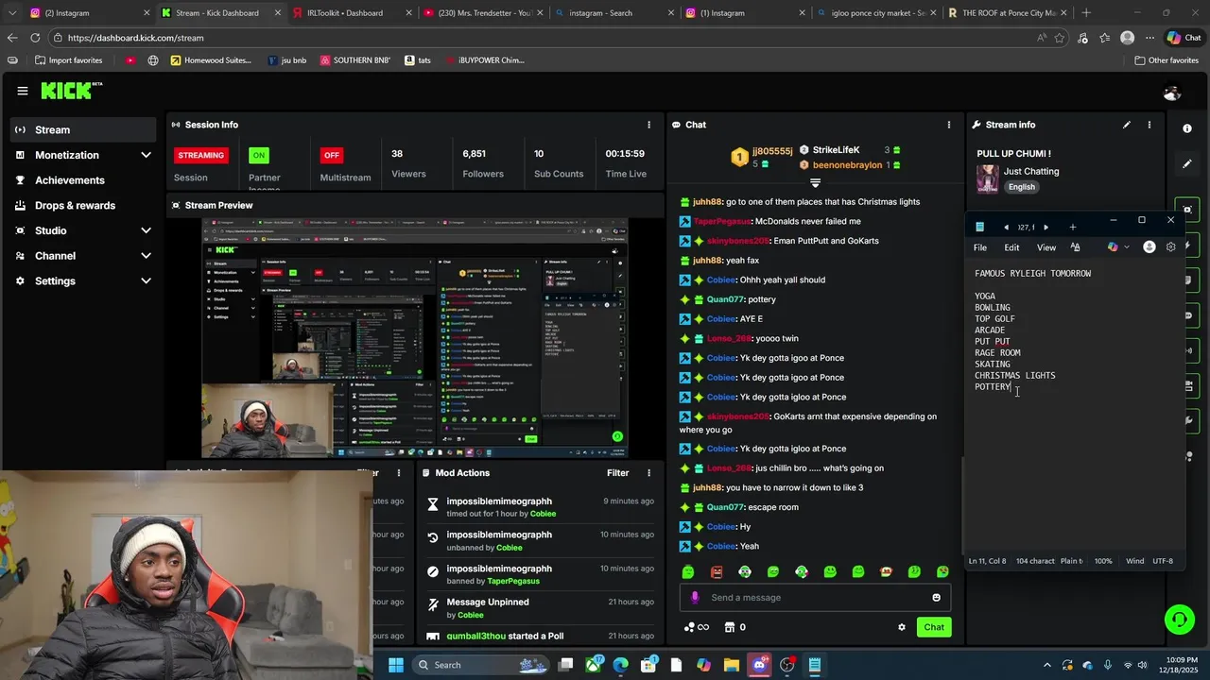Open Mod Actions three-dot menu
The image size is (1210, 680).
[648, 473]
